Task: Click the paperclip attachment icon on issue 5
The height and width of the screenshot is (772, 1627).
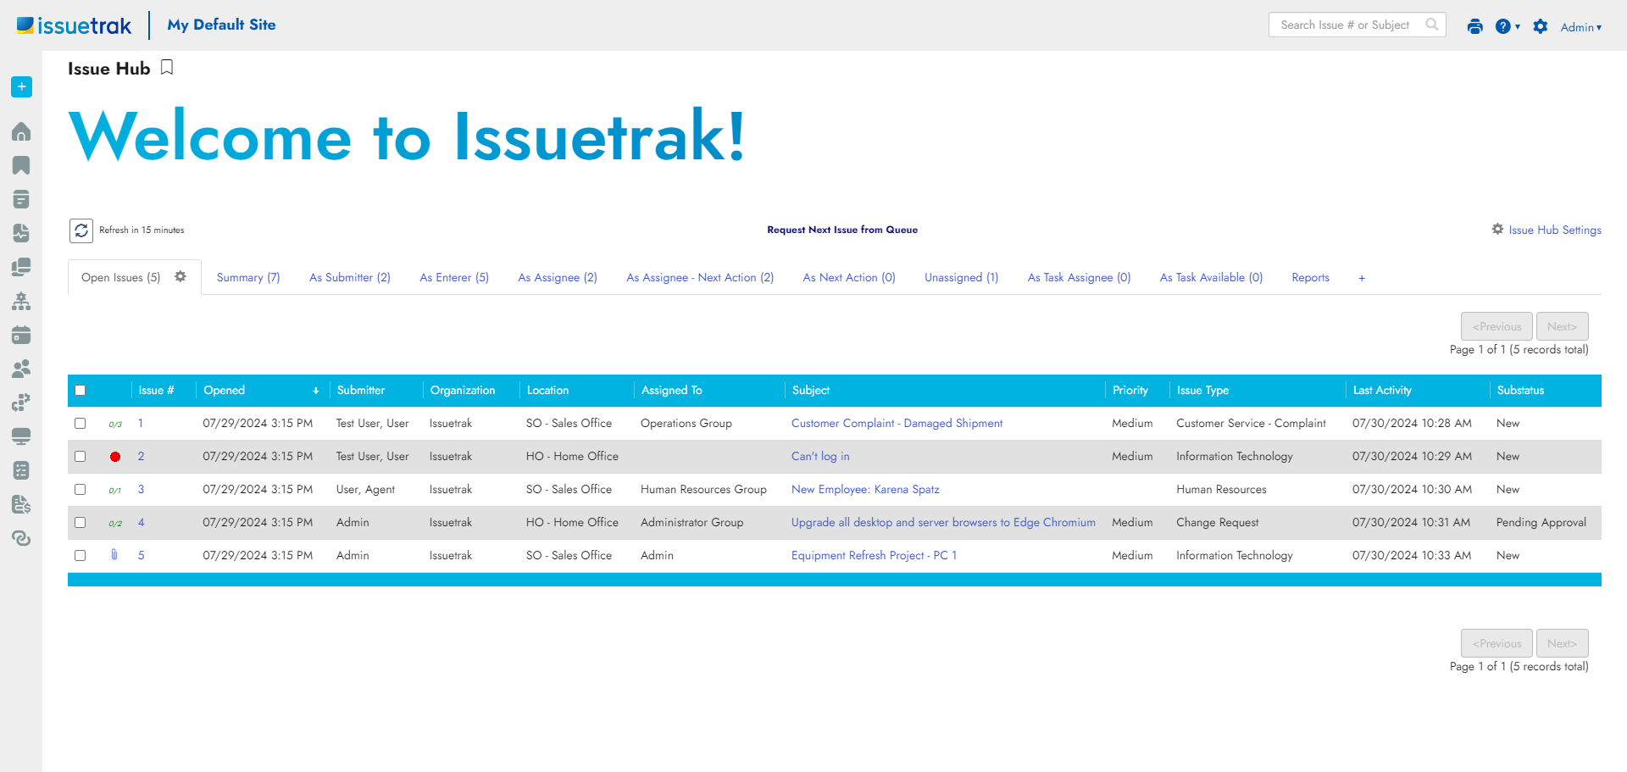Action: click(114, 555)
